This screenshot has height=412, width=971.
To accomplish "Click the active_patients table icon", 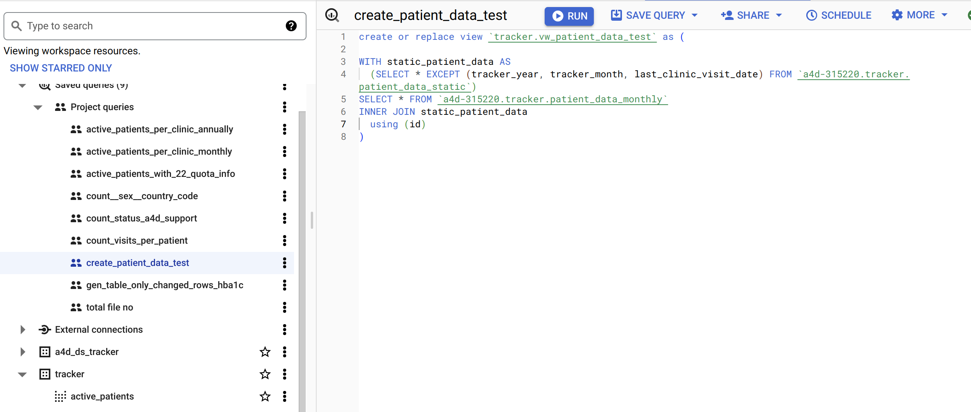I will click(x=60, y=396).
